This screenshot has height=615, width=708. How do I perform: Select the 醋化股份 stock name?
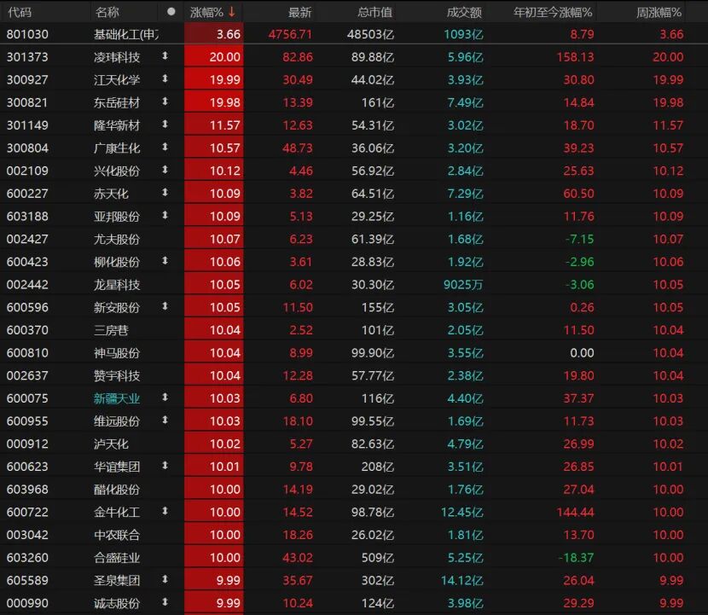pyautogui.click(x=117, y=490)
